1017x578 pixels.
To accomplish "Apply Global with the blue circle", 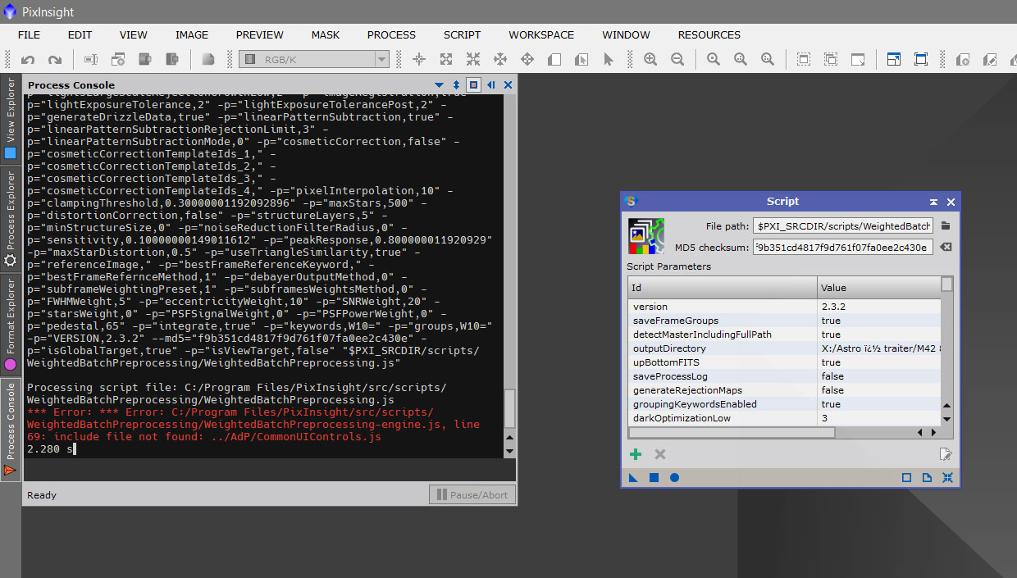I will point(674,477).
